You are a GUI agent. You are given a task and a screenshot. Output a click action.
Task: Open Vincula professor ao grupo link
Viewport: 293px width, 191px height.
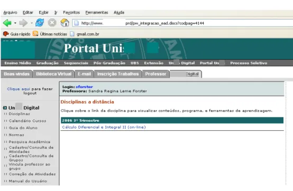tap(30, 166)
